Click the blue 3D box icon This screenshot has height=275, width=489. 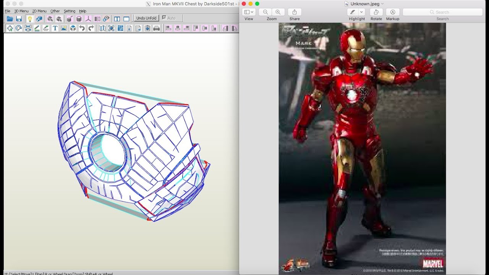[x=73, y=28]
